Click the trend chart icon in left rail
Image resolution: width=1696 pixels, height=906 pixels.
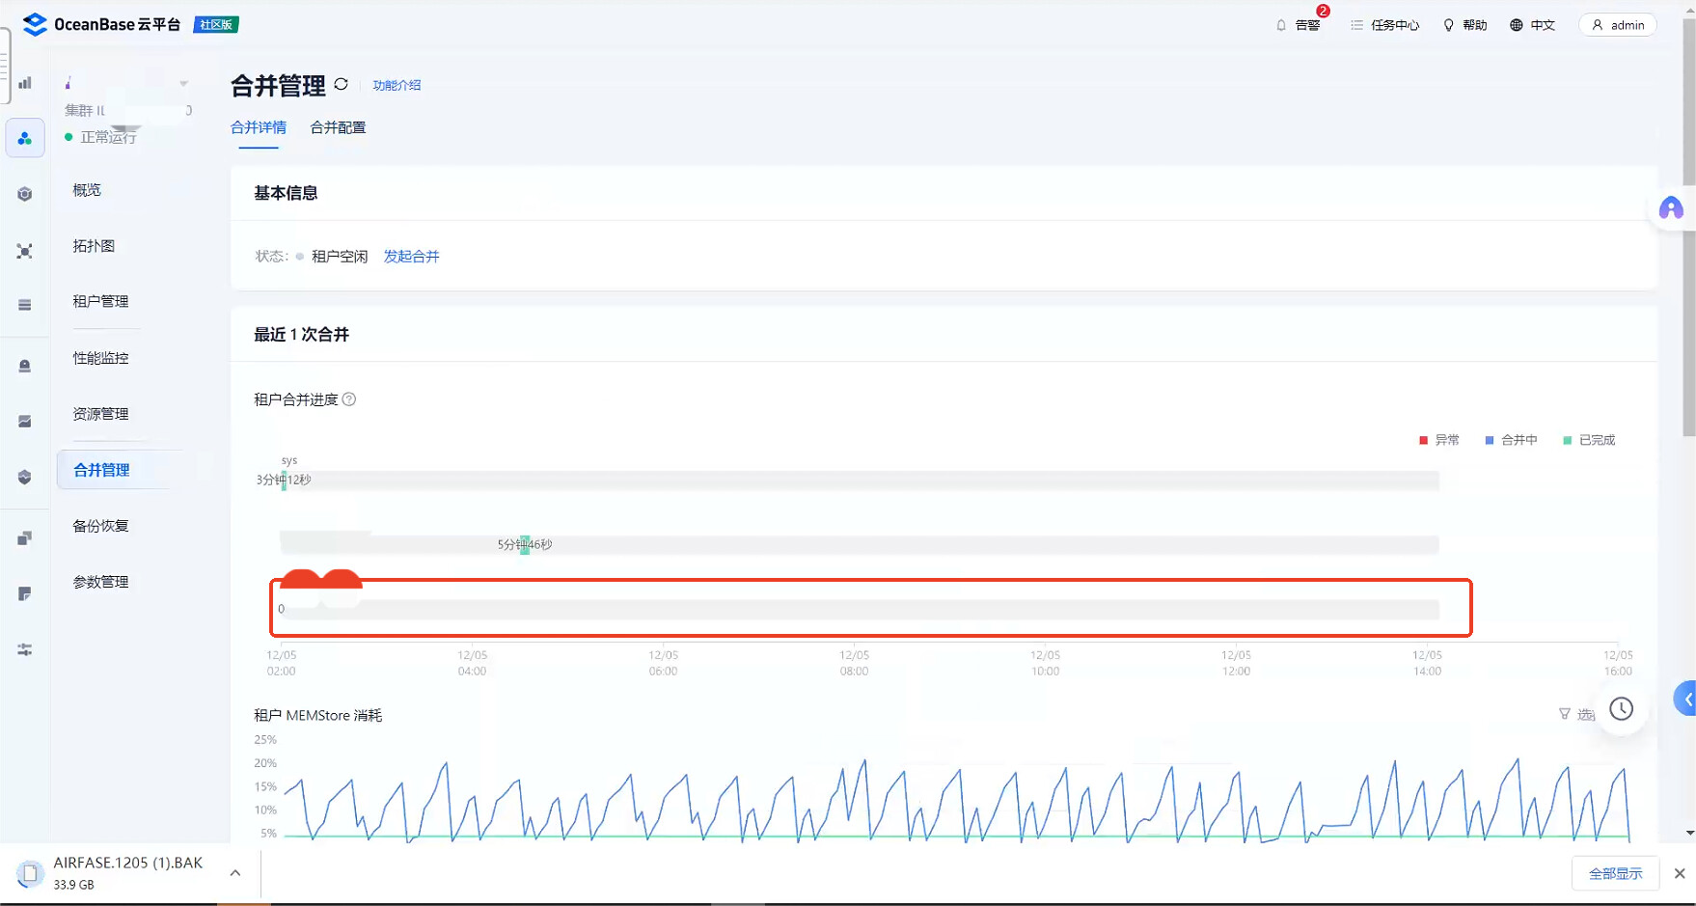pos(25,422)
